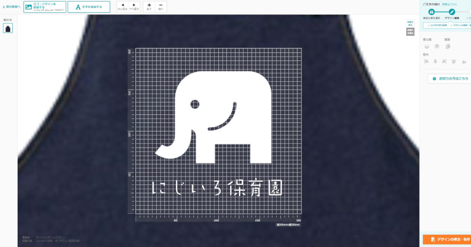Click the align top icon

[x=454, y=61]
